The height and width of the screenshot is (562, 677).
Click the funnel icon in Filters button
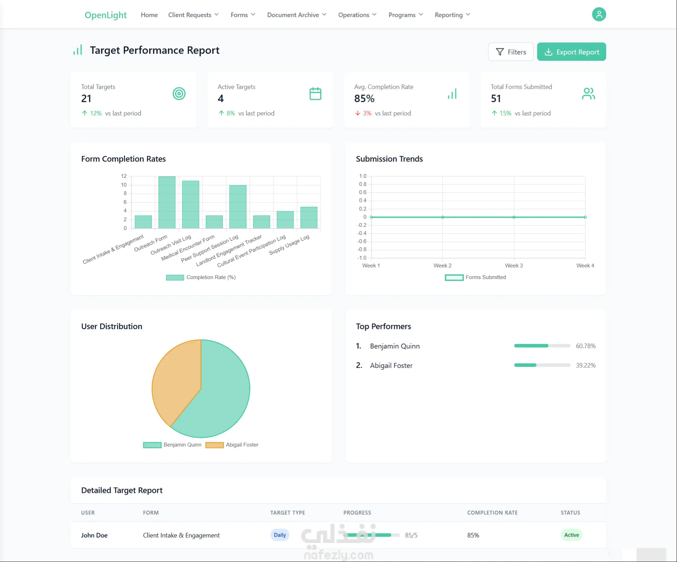click(500, 52)
